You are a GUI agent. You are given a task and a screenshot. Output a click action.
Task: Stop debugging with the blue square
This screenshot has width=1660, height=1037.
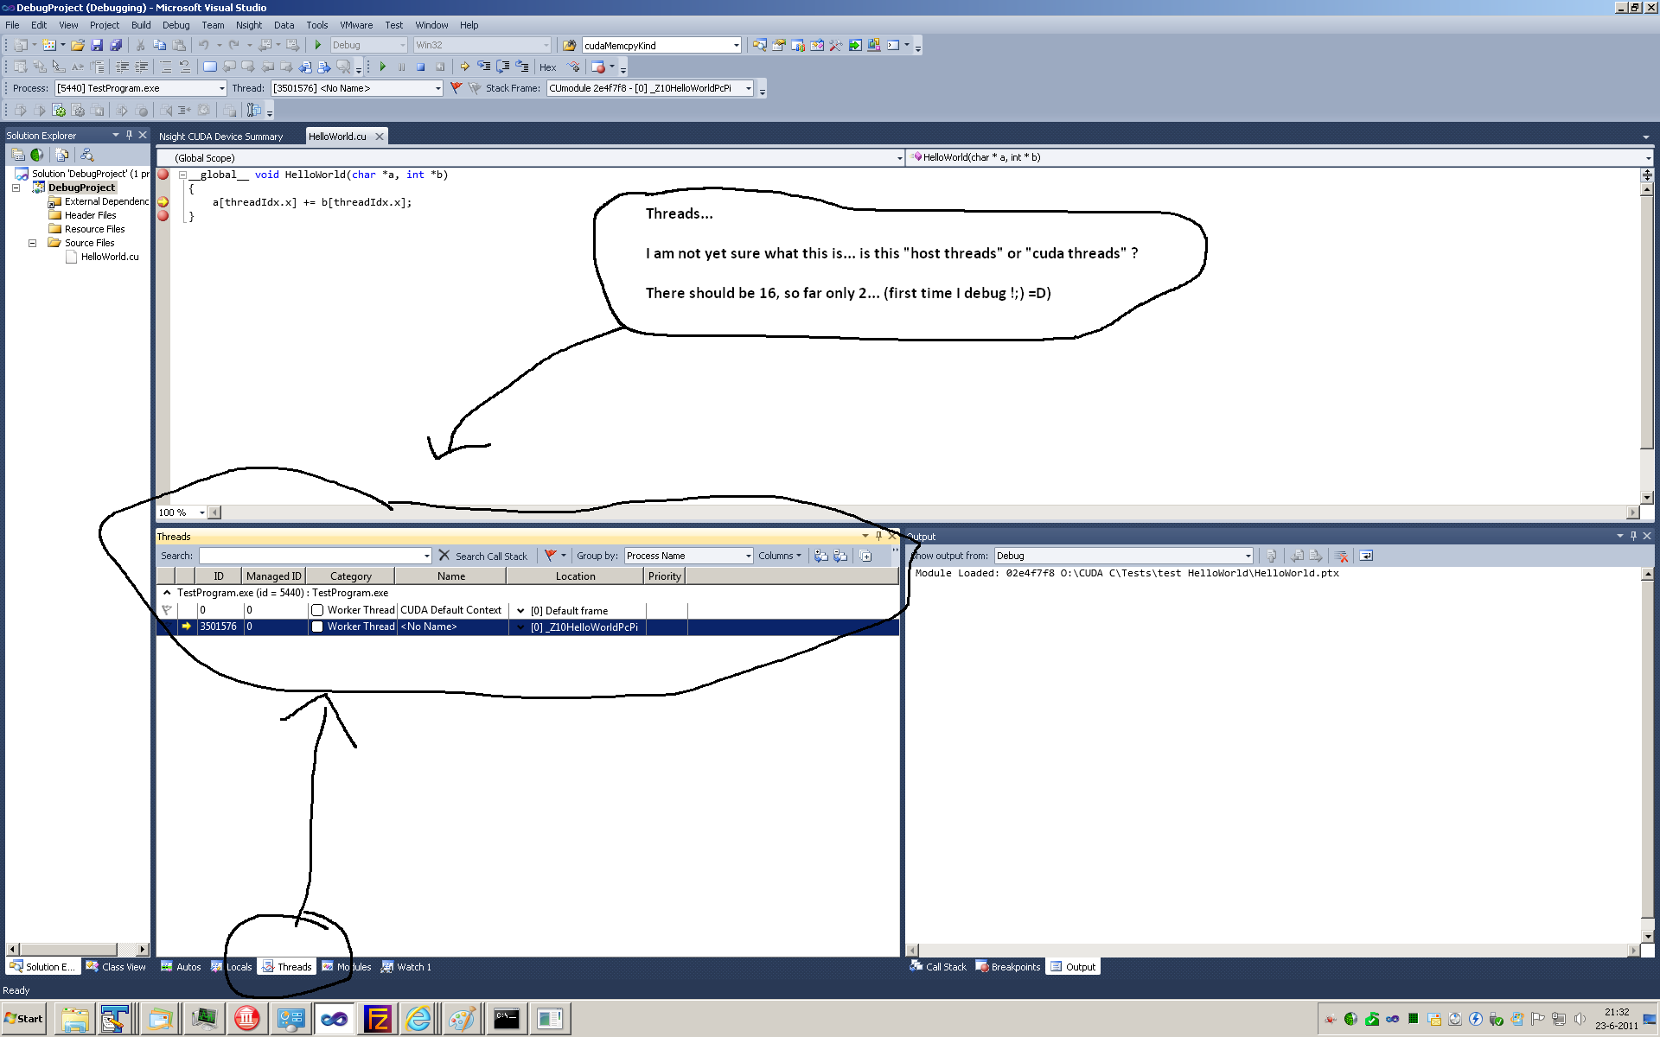point(421,67)
